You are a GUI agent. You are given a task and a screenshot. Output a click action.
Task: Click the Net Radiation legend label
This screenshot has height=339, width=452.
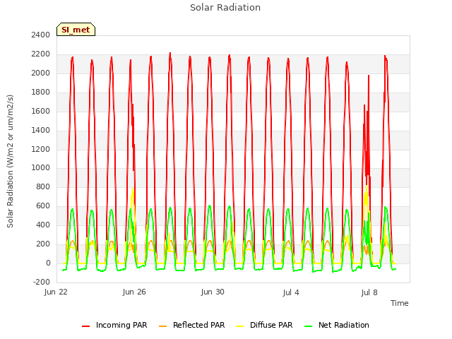[x=344, y=325]
